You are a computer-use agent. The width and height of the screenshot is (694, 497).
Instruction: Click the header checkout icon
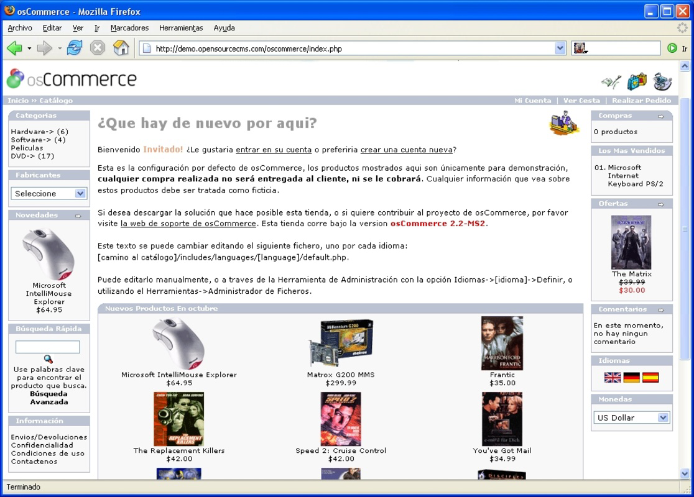[x=662, y=81]
